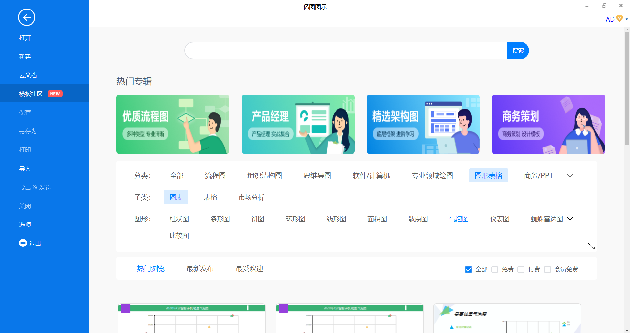Viewport: 630px width, 333px height.
Task: Filter by 线形图 shape
Action: pyautogui.click(x=336, y=219)
